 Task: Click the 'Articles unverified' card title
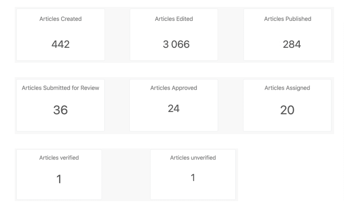coord(193,158)
